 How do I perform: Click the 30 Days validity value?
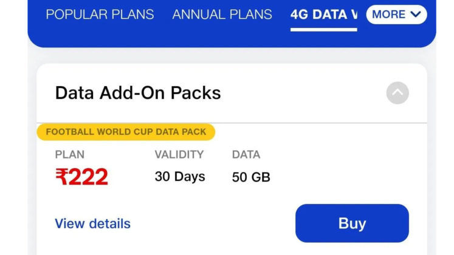(180, 177)
